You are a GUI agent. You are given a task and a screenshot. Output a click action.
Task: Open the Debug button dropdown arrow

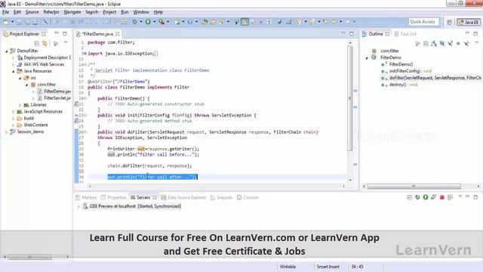pos(141,22)
